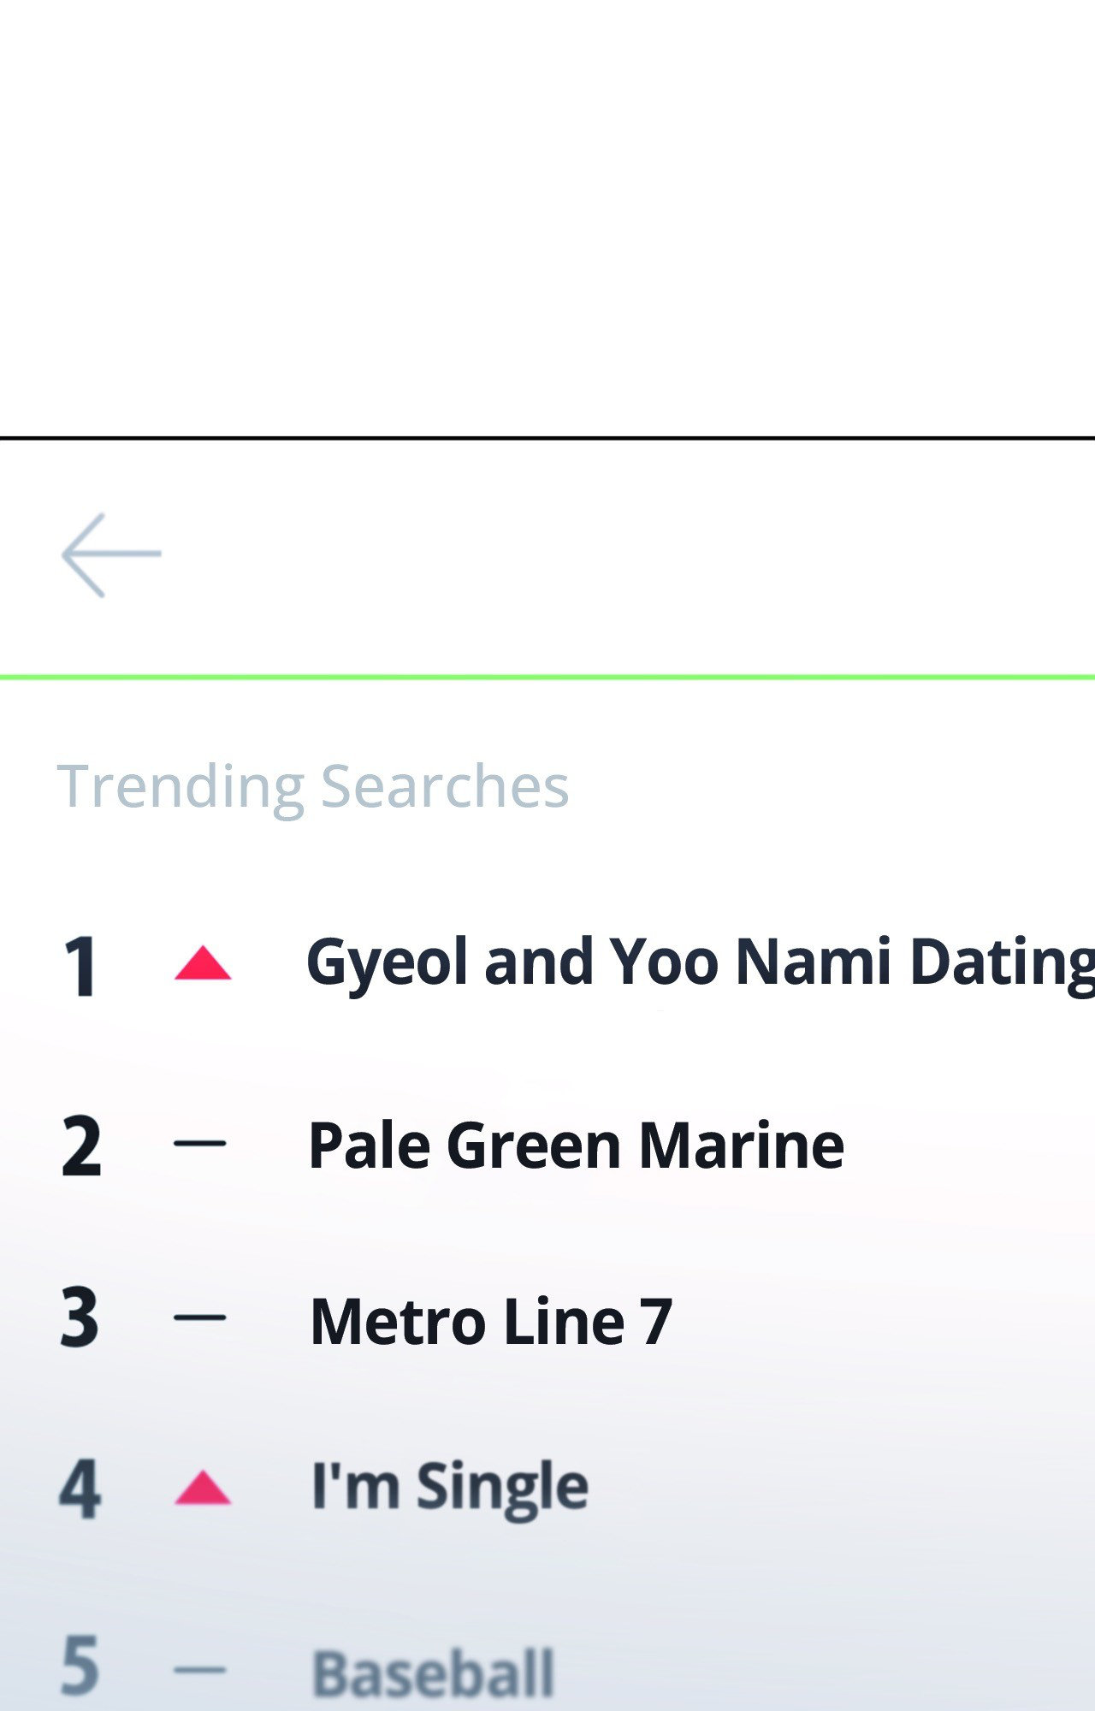This screenshot has width=1095, height=1711.
Task: Select rank number 5 in trending list
Action: pos(80,1665)
